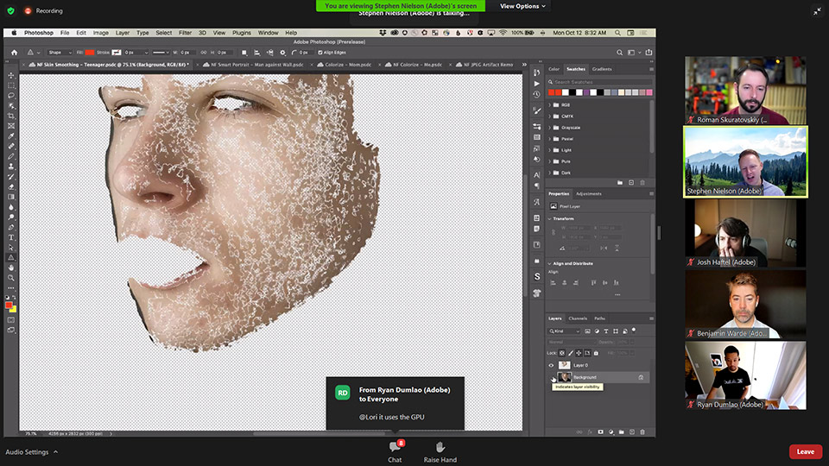
Task: Open Audio Settings in Zoom
Action: pyautogui.click(x=27, y=452)
